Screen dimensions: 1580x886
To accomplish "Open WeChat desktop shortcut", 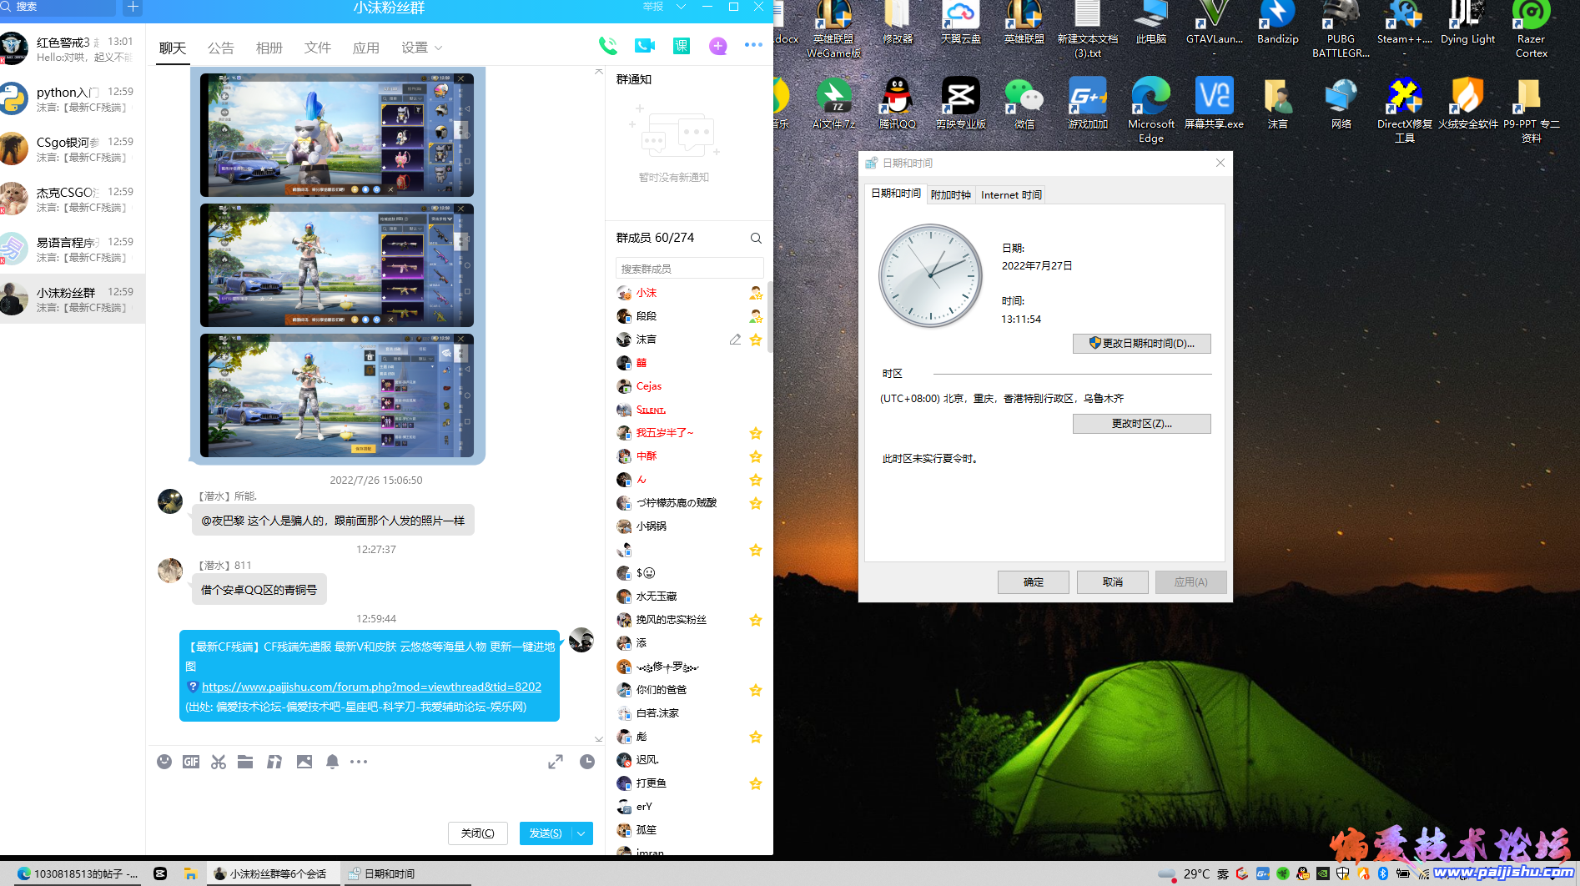I will (x=1024, y=103).
